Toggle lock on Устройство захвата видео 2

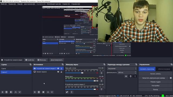coord(61,68)
